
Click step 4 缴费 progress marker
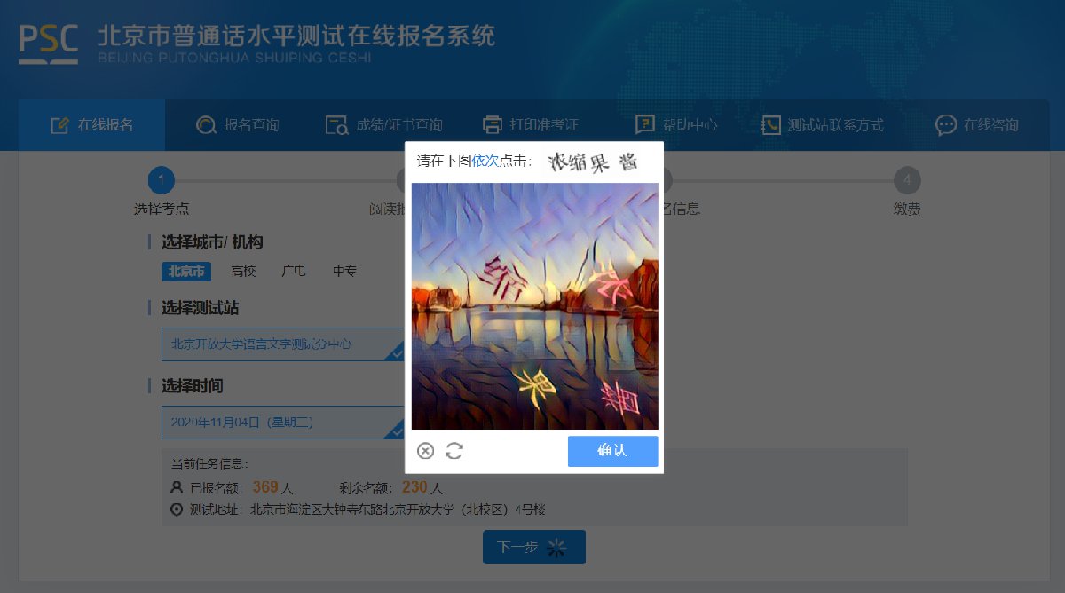pos(907,181)
